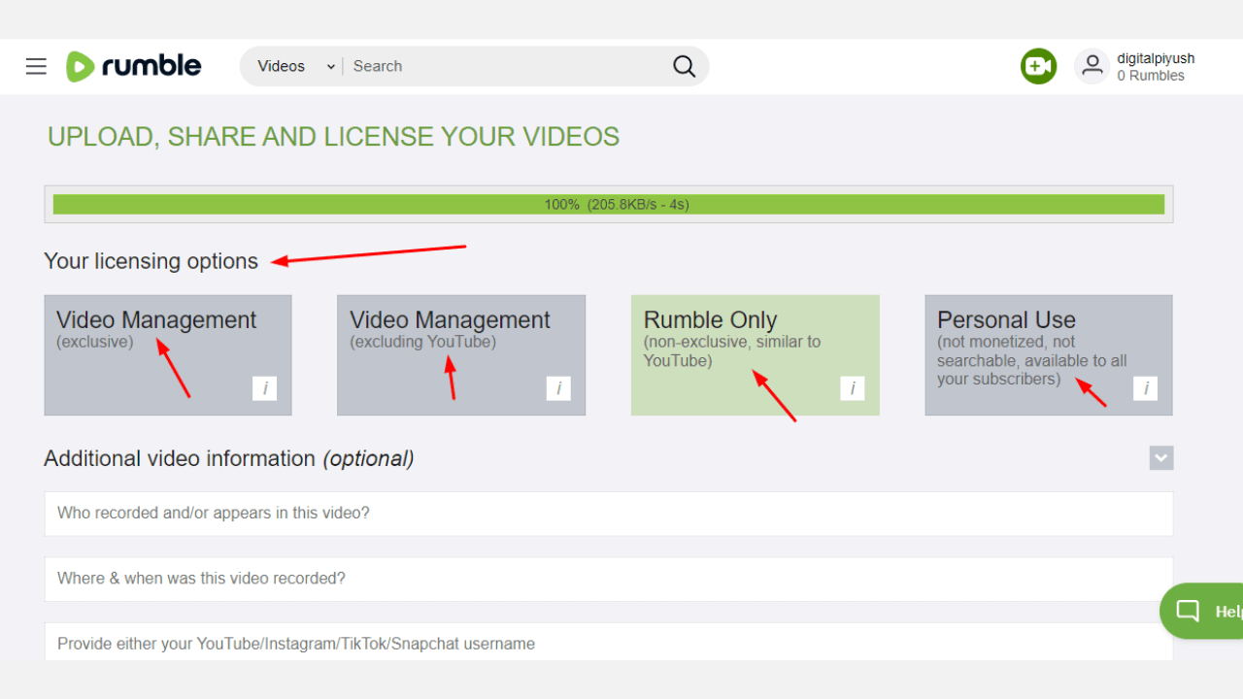
Task: Click the social username input field
Action: coord(609,642)
